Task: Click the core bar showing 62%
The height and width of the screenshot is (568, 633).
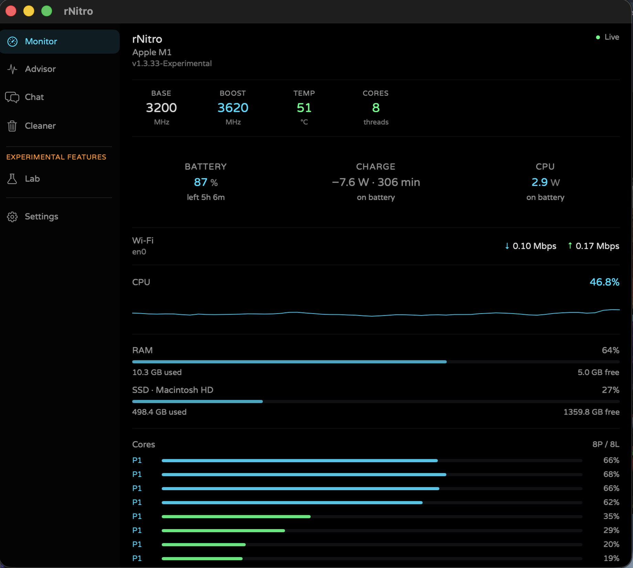Action: pyautogui.click(x=372, y=503)
